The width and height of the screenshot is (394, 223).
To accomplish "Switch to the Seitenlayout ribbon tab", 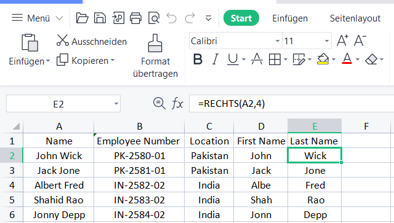I will tap(355, 18).
